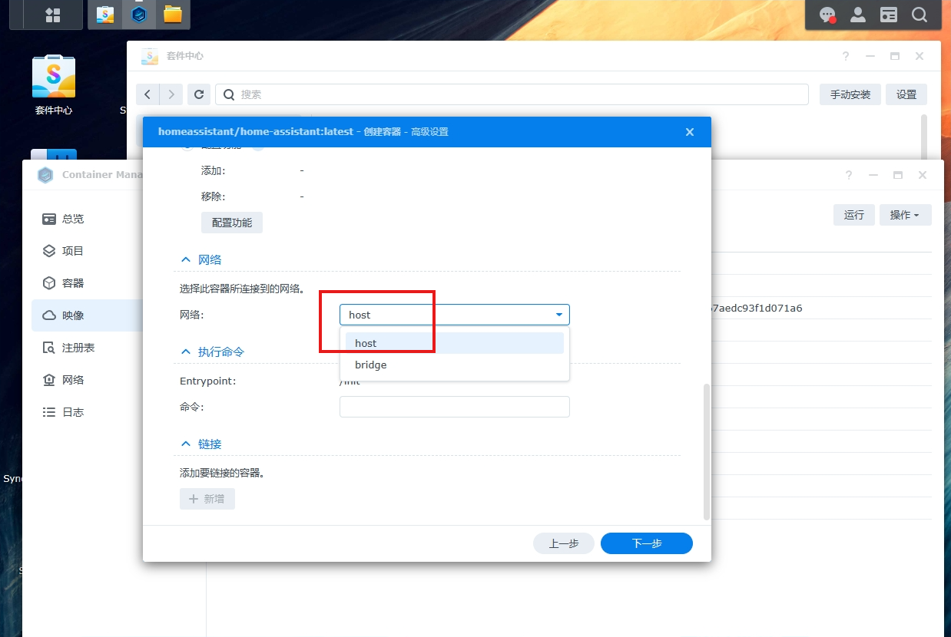This screenshot has height=637, width=951.
Task: Click the Container Manager taskbar icon
Action: coord(138,14)
